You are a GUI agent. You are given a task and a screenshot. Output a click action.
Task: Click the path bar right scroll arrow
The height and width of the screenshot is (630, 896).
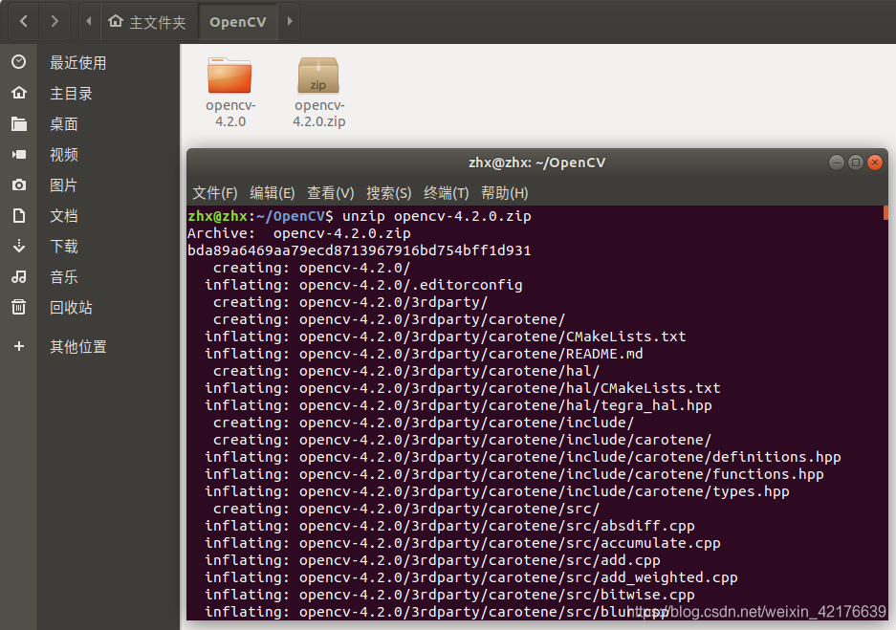point(289,22)
